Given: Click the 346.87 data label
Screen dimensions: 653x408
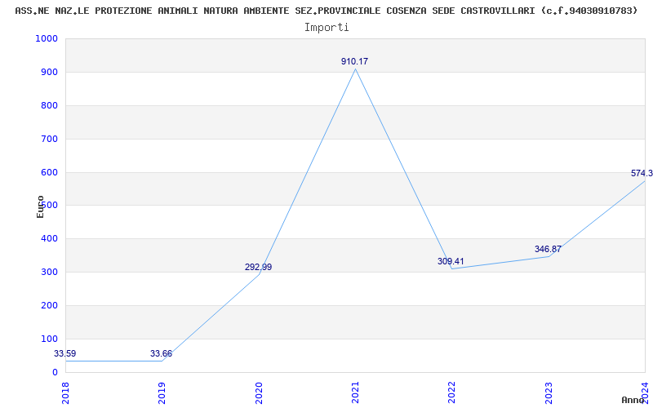Looking at the screenshot, I should point(548,250).
